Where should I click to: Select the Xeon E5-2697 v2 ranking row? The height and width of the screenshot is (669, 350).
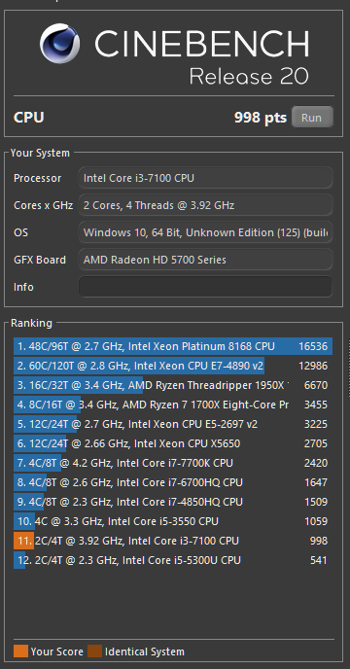pyautogui.click(x=173, y=424)
